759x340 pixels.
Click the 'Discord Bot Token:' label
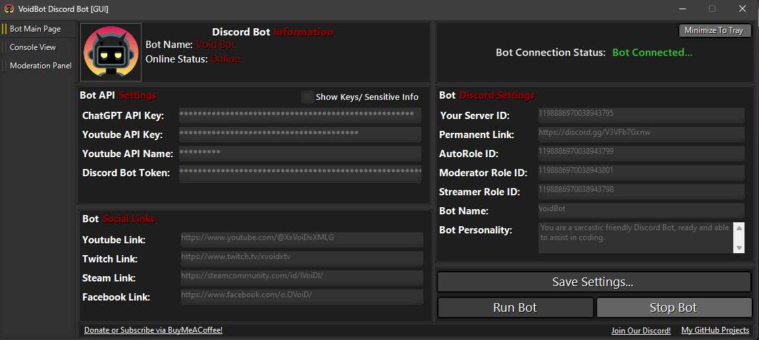(126, 173)
